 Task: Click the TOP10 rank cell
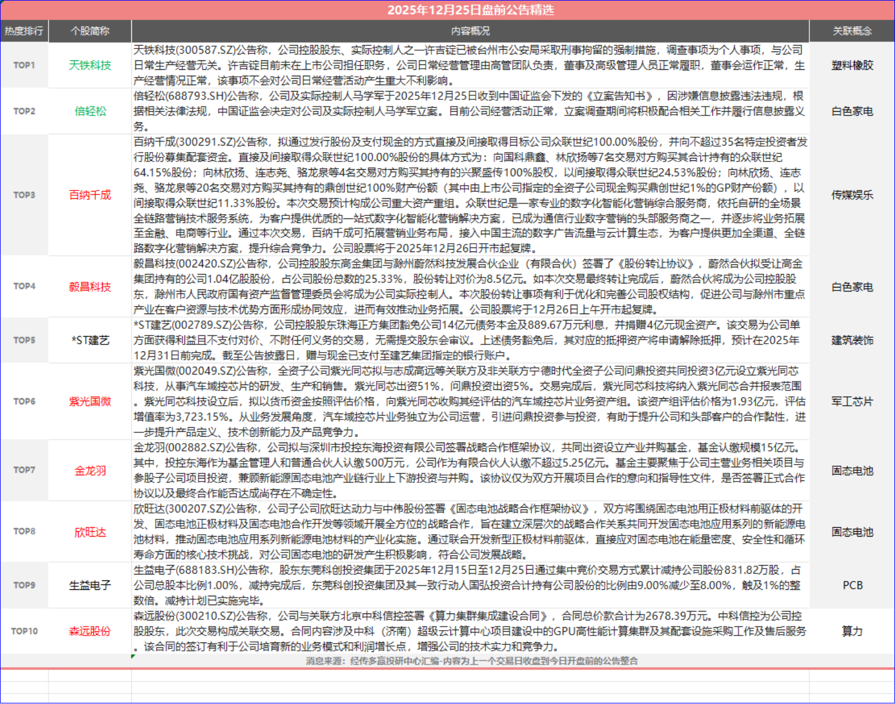(x=24, y=631)
